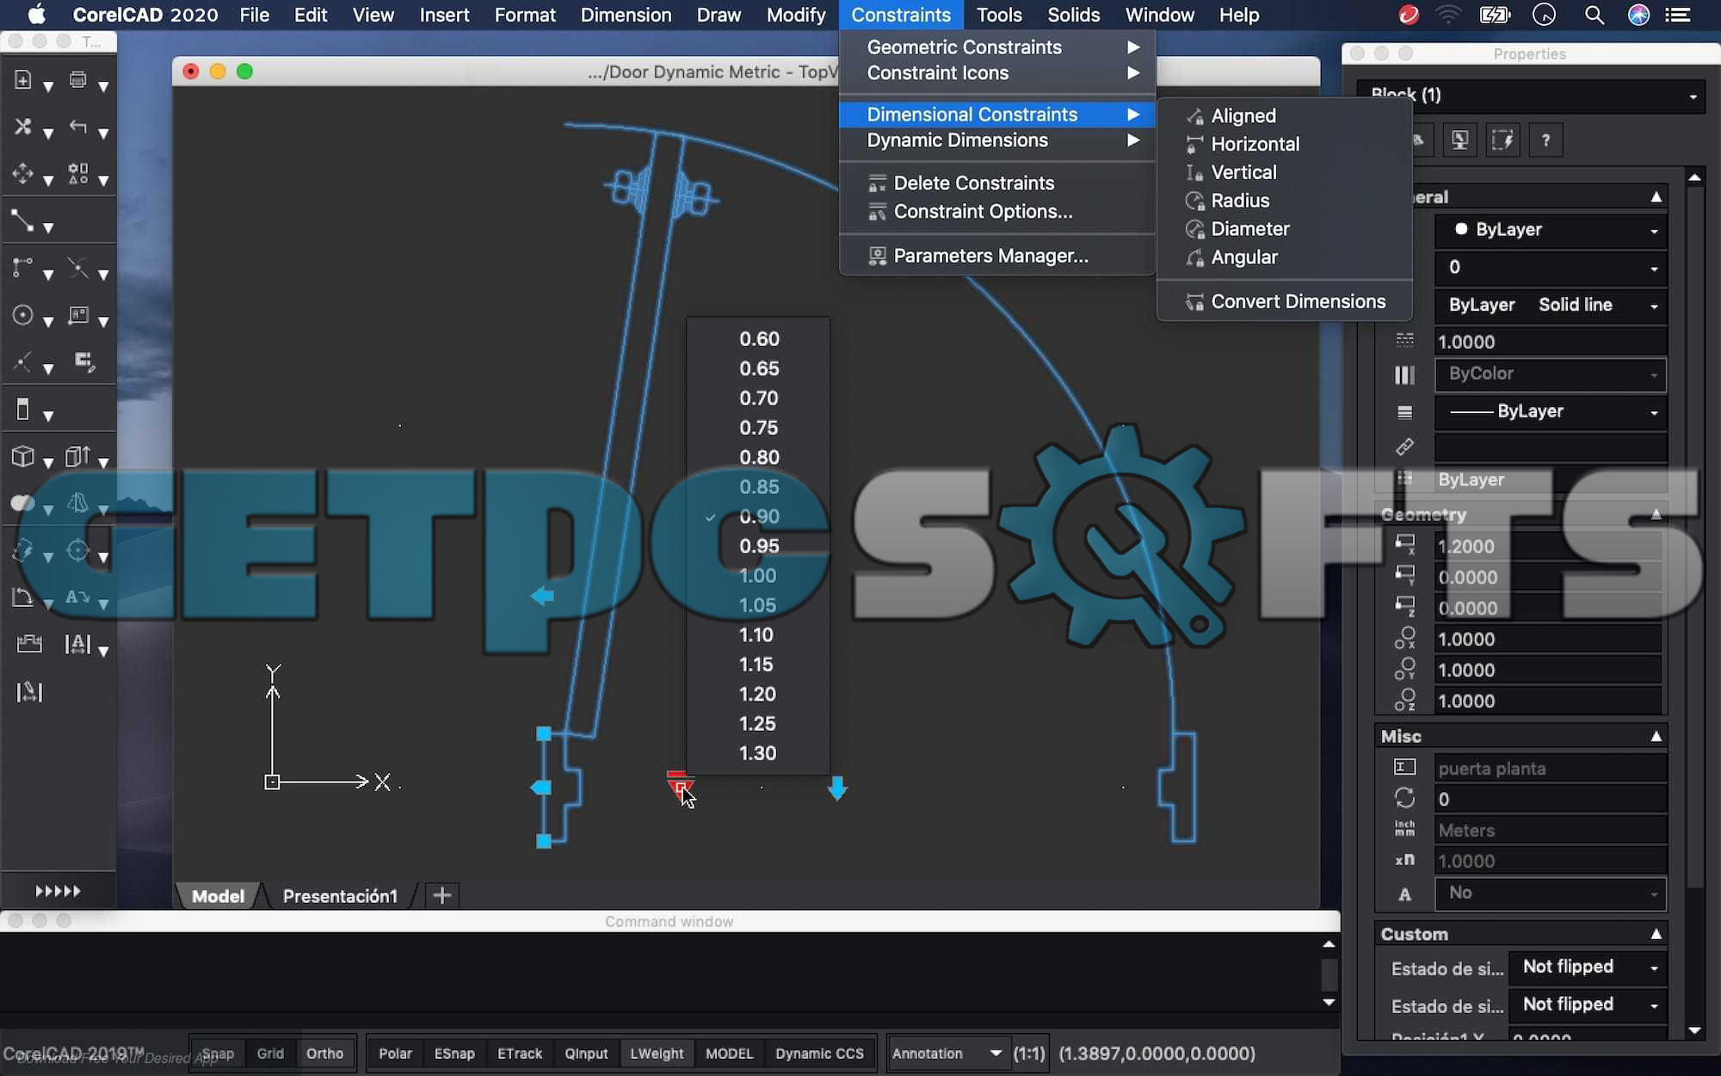Select the Circle drawing tool
This screenshot has width=1721, height=1076.
click(x=23, y=315)
